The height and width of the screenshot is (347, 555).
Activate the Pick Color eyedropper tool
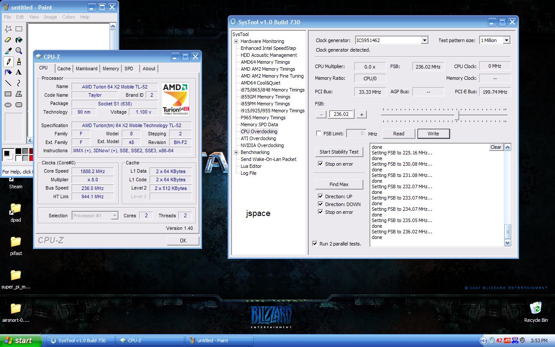tap(8, 51)
